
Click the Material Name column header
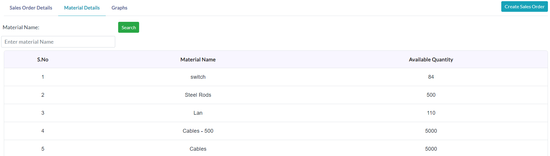tap(198, 60)
